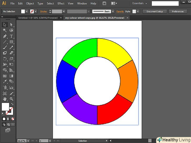Pick the Pen tool
Image resolution: width=191 pixels, height=143 pixels.
[x=5, y=36]
